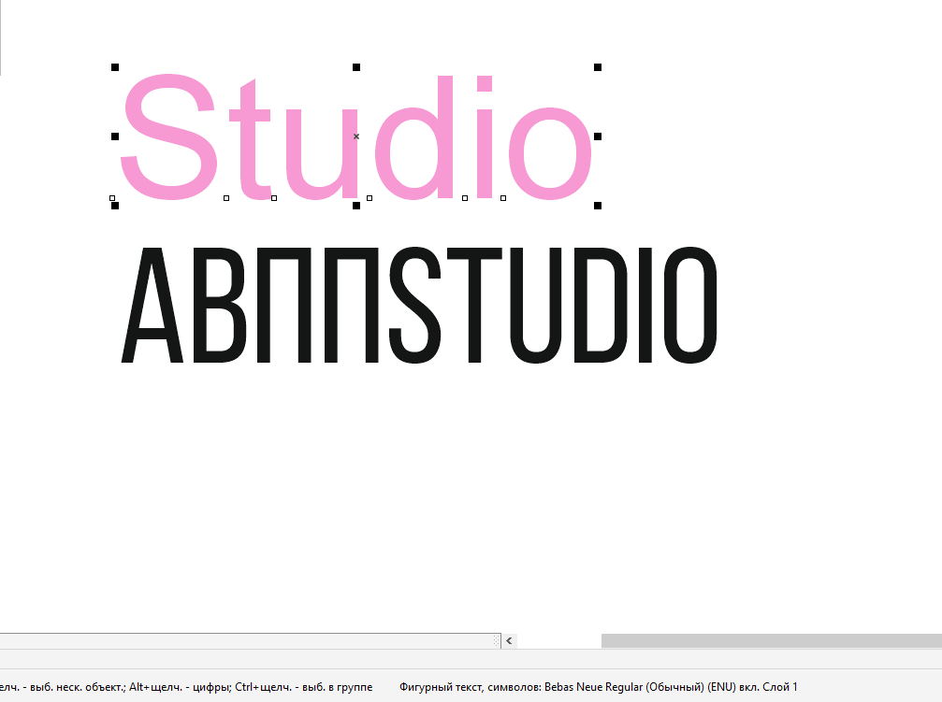Select the character node of letter S
942x702 pixels.
click(112, 198)
